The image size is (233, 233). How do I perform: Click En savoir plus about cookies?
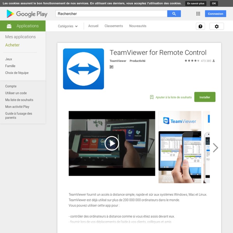click(x=196, y=3)
